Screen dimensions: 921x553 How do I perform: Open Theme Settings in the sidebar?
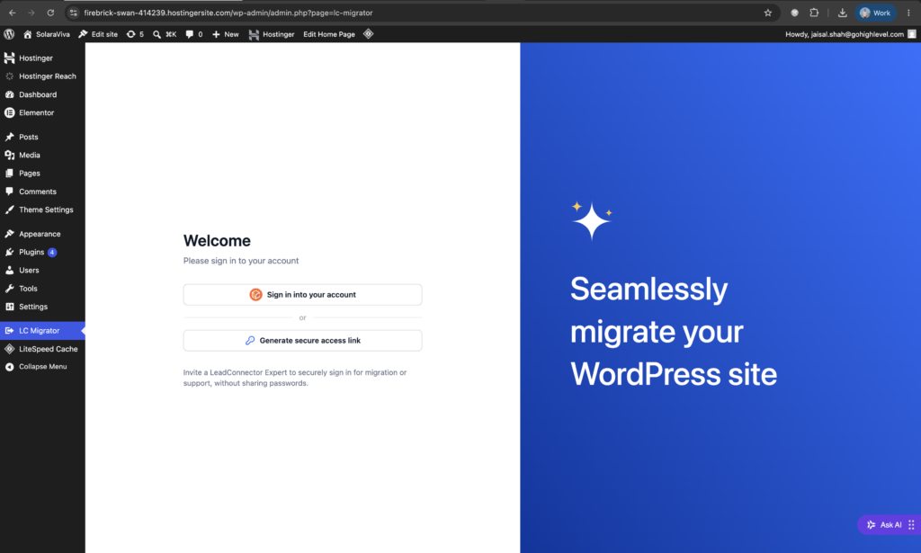coord(42,210)
